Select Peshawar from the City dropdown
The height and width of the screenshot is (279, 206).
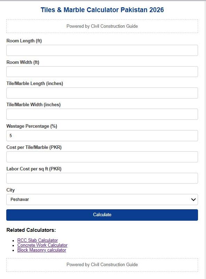[x=102, y=200]
